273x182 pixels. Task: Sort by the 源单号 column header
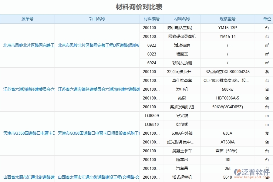click(27, 19)
